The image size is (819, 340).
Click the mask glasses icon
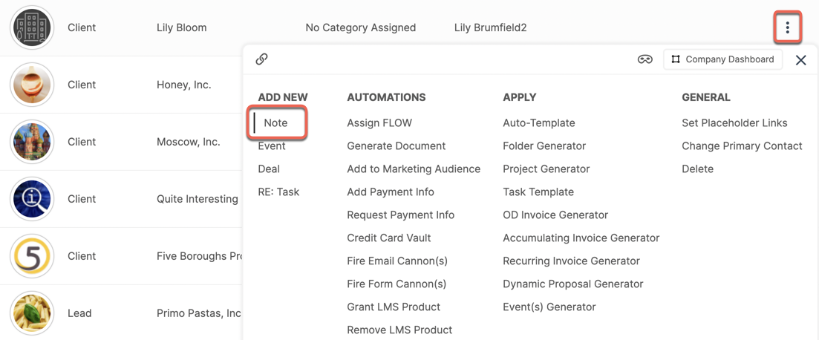click(x=645, y=59)
